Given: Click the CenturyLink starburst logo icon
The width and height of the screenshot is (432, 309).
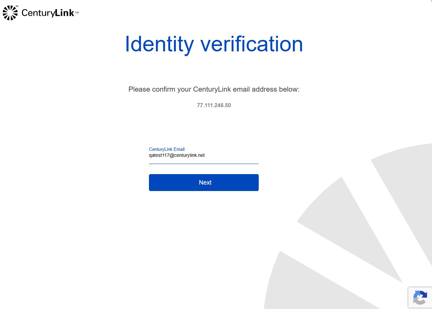Looking at the screenshot, I should [x=10, y=13].
